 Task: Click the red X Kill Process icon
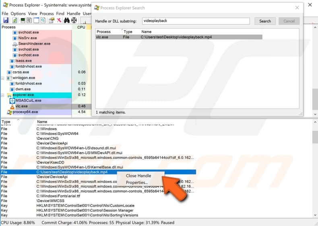tap(59, 20)
